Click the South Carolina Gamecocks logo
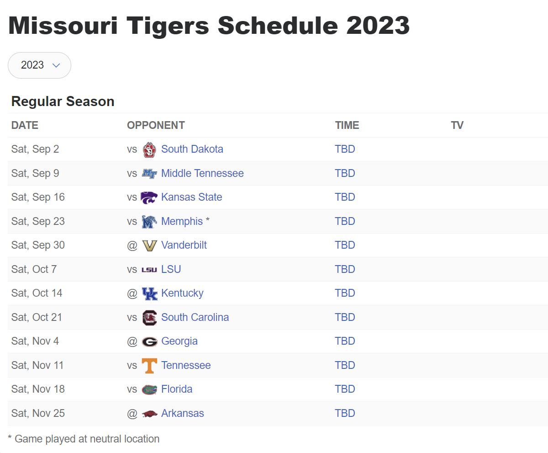 [x=149, y=318]
